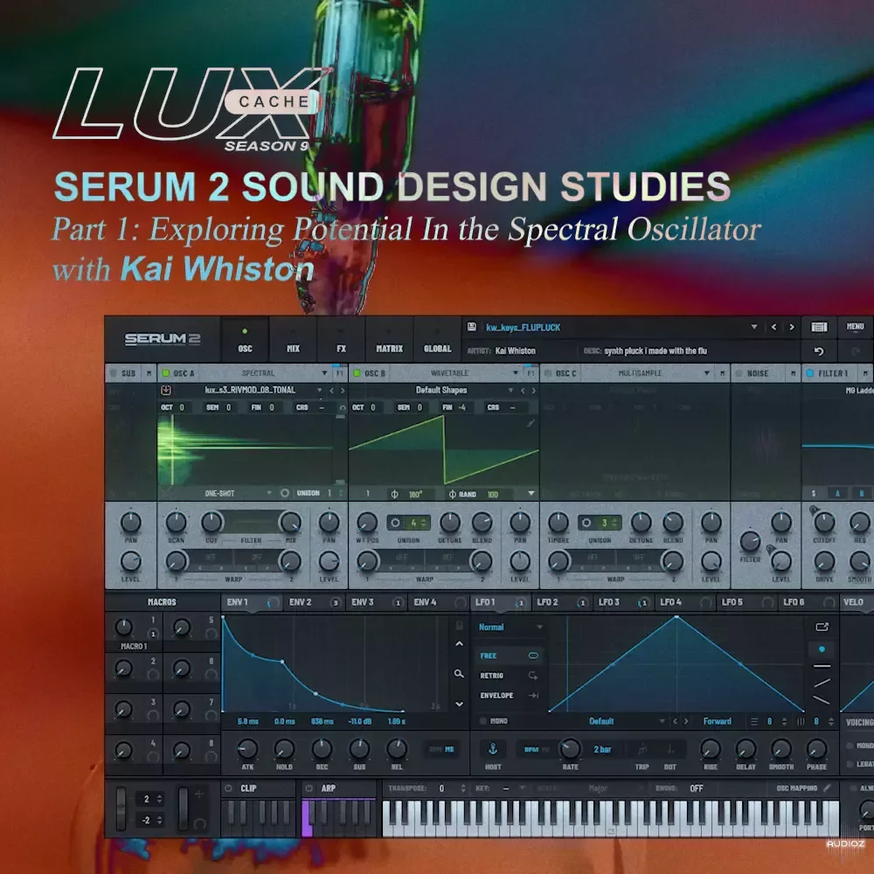Click OSC B phase symbol at 180°
Viewport: 874px width, 874px height.
pos(395,495)
